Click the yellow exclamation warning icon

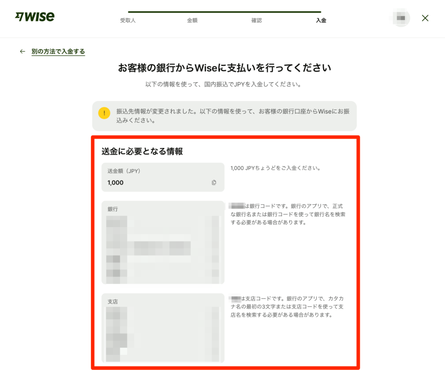[x=104, y=113]
